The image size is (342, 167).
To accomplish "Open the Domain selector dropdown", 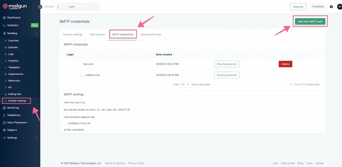I will [78, 7].
